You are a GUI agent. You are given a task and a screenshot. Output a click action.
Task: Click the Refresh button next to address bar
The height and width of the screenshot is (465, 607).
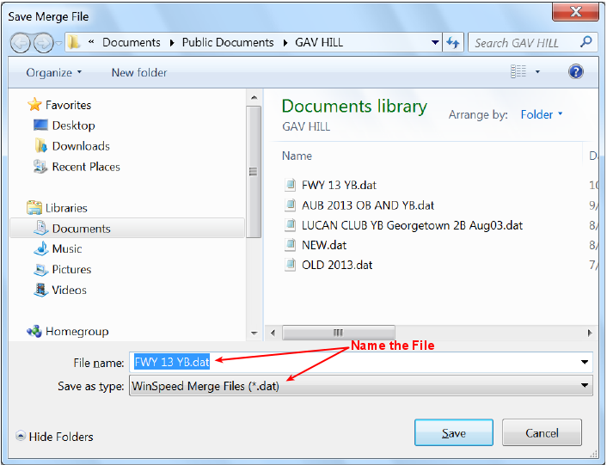tap(453, 43)
